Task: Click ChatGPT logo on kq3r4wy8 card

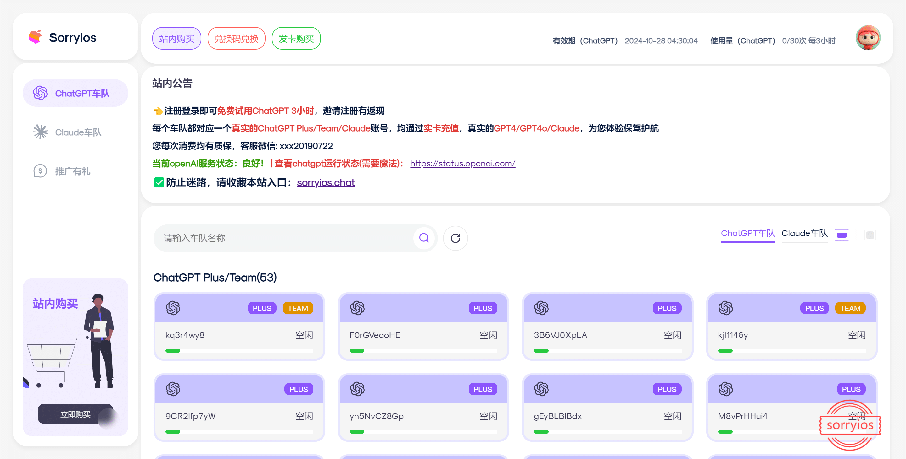Action: (x=173, y=308)
